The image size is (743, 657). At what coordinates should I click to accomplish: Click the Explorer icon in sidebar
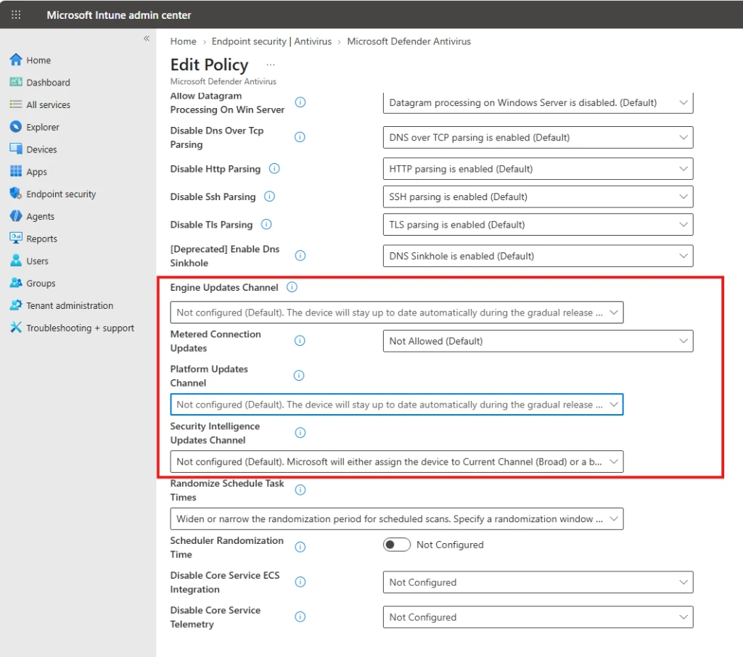coord(16,126)
